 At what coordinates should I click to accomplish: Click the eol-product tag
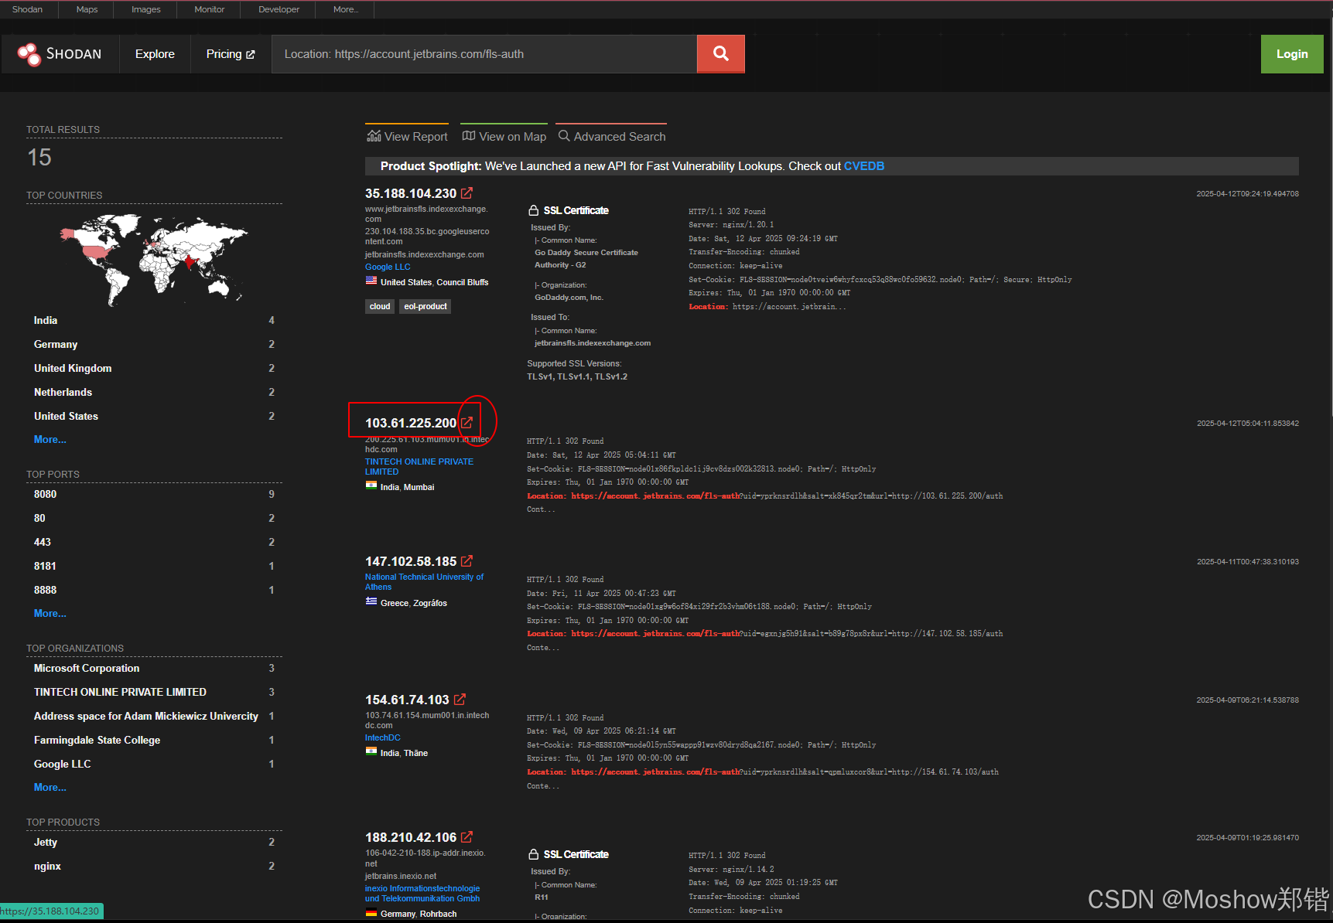click(426, 306)
